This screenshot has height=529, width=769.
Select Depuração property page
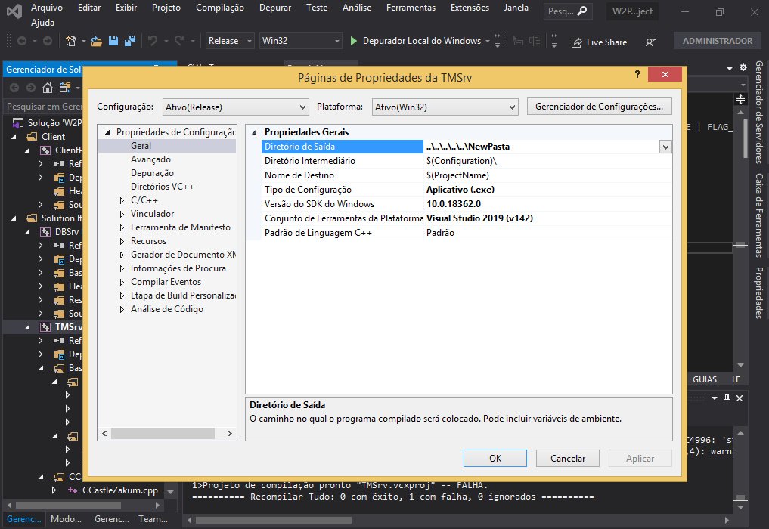[x=152, y=173]
